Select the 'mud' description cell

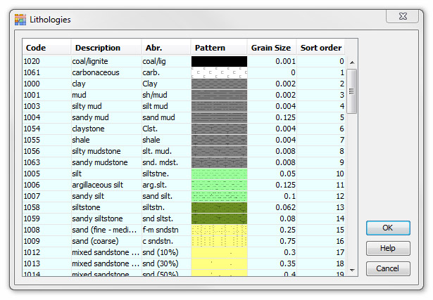pos(106,96)
